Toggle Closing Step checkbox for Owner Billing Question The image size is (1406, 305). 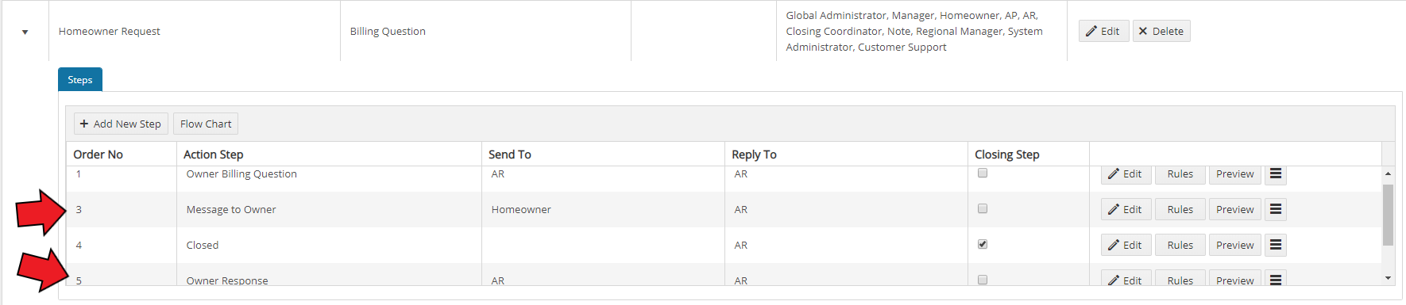click(x=983, y=173)
